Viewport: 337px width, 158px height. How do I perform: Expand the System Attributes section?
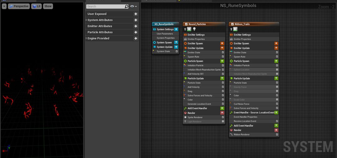tap(86, 20)
